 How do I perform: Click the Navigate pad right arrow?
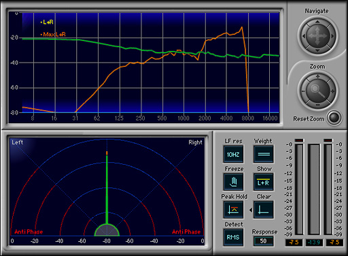(332, 36)
